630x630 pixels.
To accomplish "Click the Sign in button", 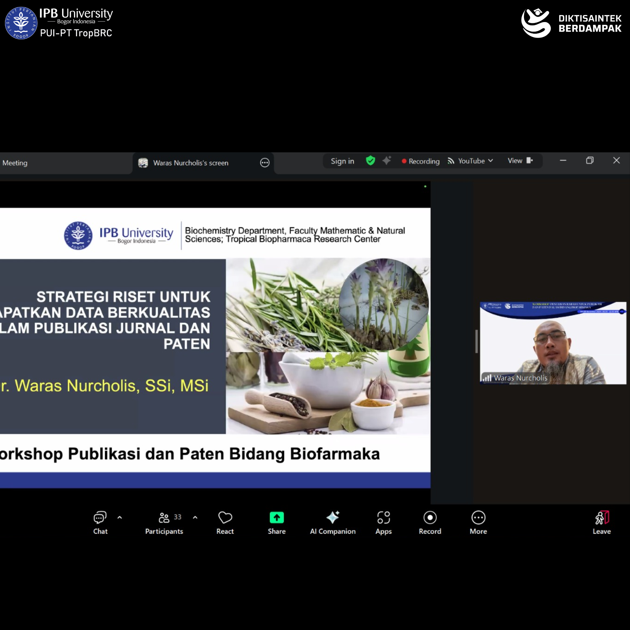I will point(342,161).
